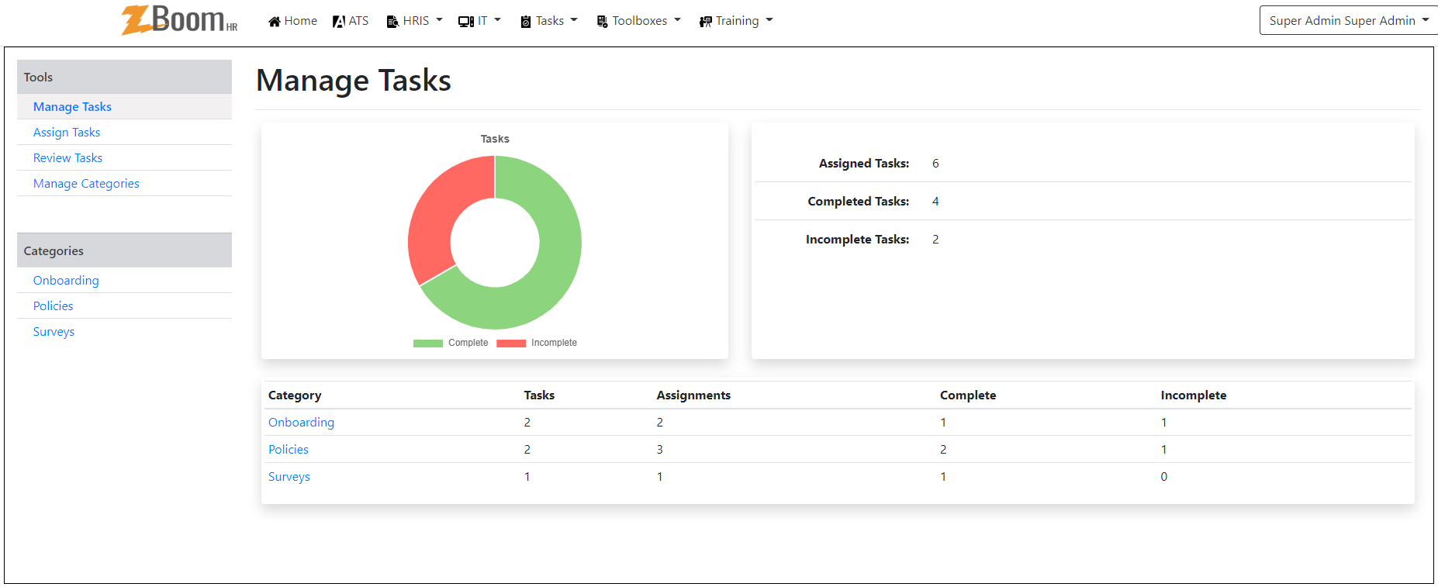
Task: Click the Complete column header
Action: 968,395
